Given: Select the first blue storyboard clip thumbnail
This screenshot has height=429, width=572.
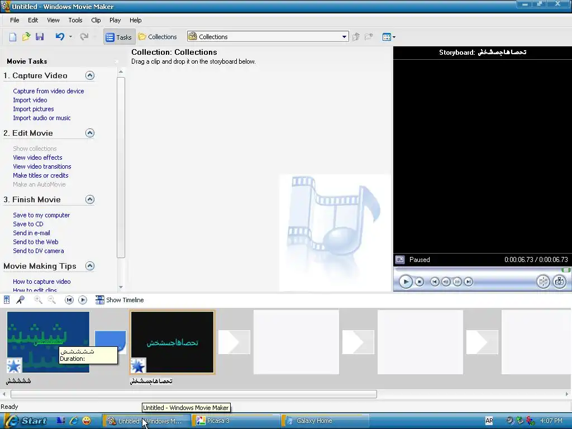Looking at the screenshot, I should (48, 342).
